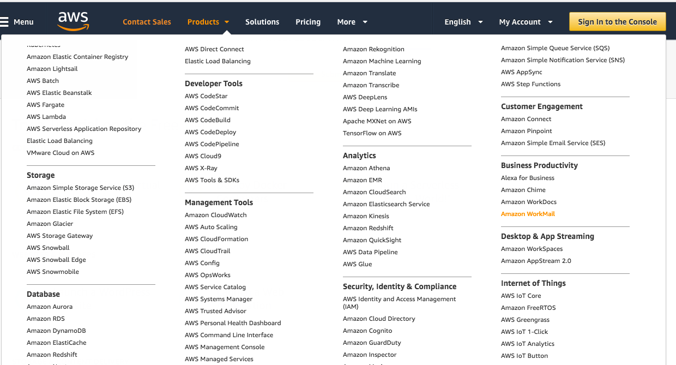Choose AWS CloudFormation
Image resolution: width=676 pixels, height=365 pixels.
pos(216,239)
